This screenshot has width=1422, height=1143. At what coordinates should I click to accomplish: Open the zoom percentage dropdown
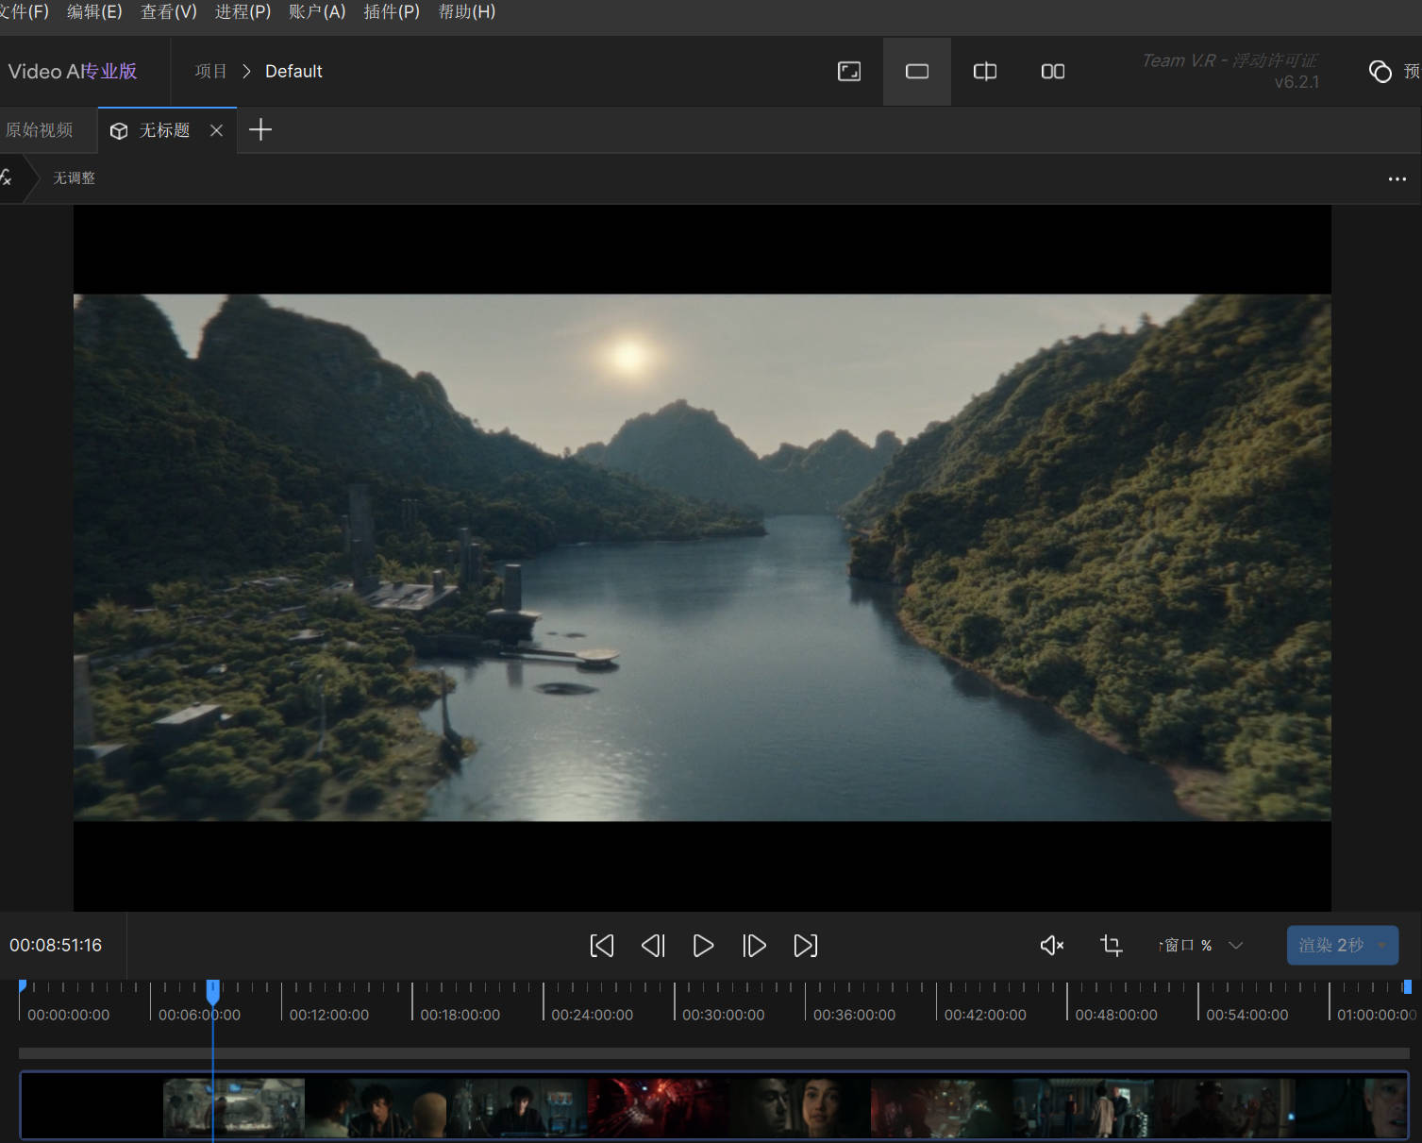tap(1235, 946)
